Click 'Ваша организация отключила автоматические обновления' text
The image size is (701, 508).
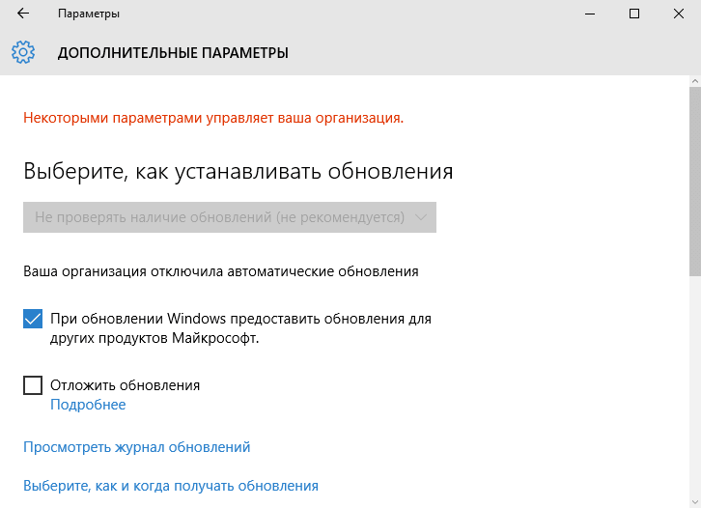[x=221, y=271]
